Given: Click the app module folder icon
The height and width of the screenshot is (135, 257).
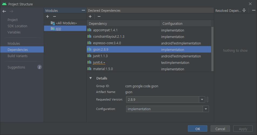Looking at the screenshot, I should [x=53, y=29].
